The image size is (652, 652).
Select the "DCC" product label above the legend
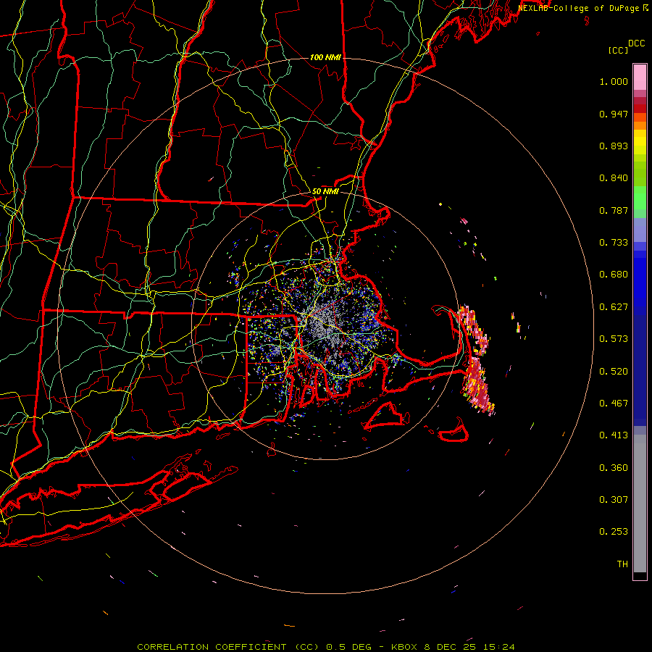[636, 43]
